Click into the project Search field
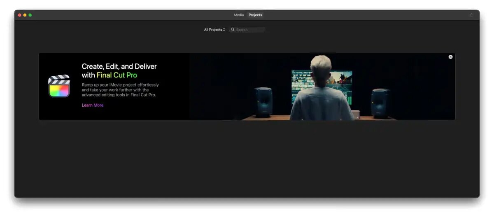 pos(247,30)
